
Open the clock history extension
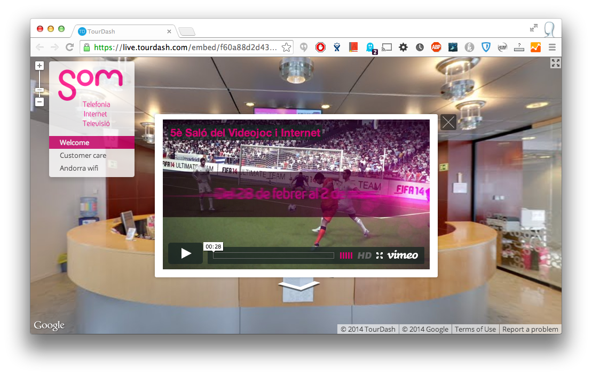coord(420,47)
